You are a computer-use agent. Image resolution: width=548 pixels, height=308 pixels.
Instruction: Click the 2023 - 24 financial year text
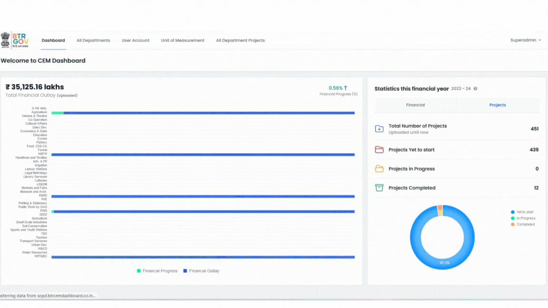460,89
